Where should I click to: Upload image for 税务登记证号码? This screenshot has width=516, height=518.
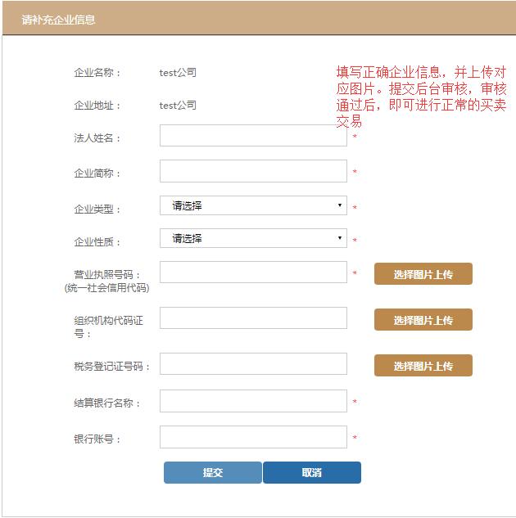[x=423, y=366]
